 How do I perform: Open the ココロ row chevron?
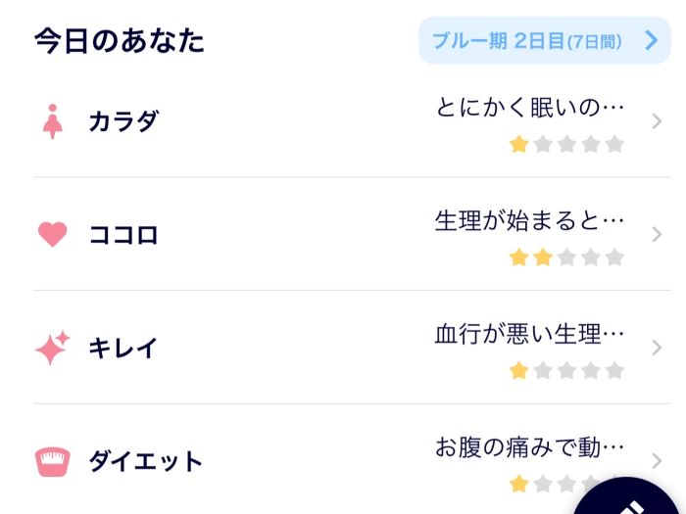657,235
